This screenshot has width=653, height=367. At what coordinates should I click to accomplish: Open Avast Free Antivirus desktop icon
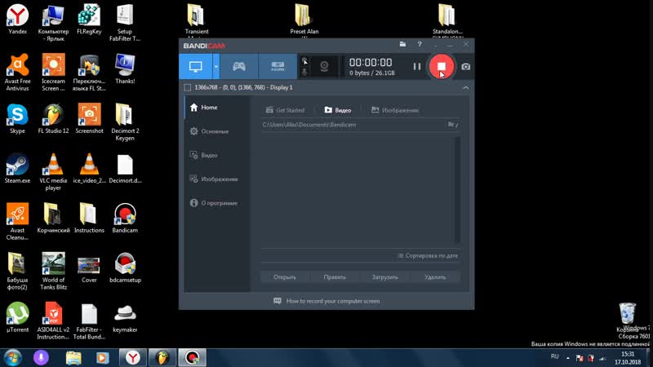[17, 73]
